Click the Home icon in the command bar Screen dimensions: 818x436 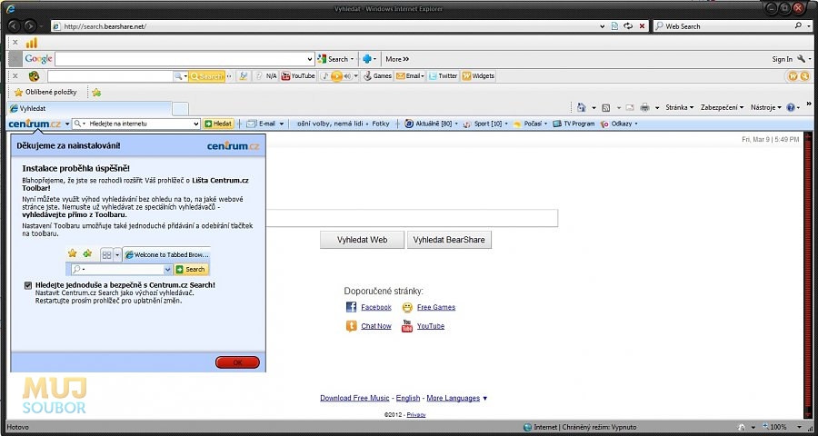coord(581,107)
